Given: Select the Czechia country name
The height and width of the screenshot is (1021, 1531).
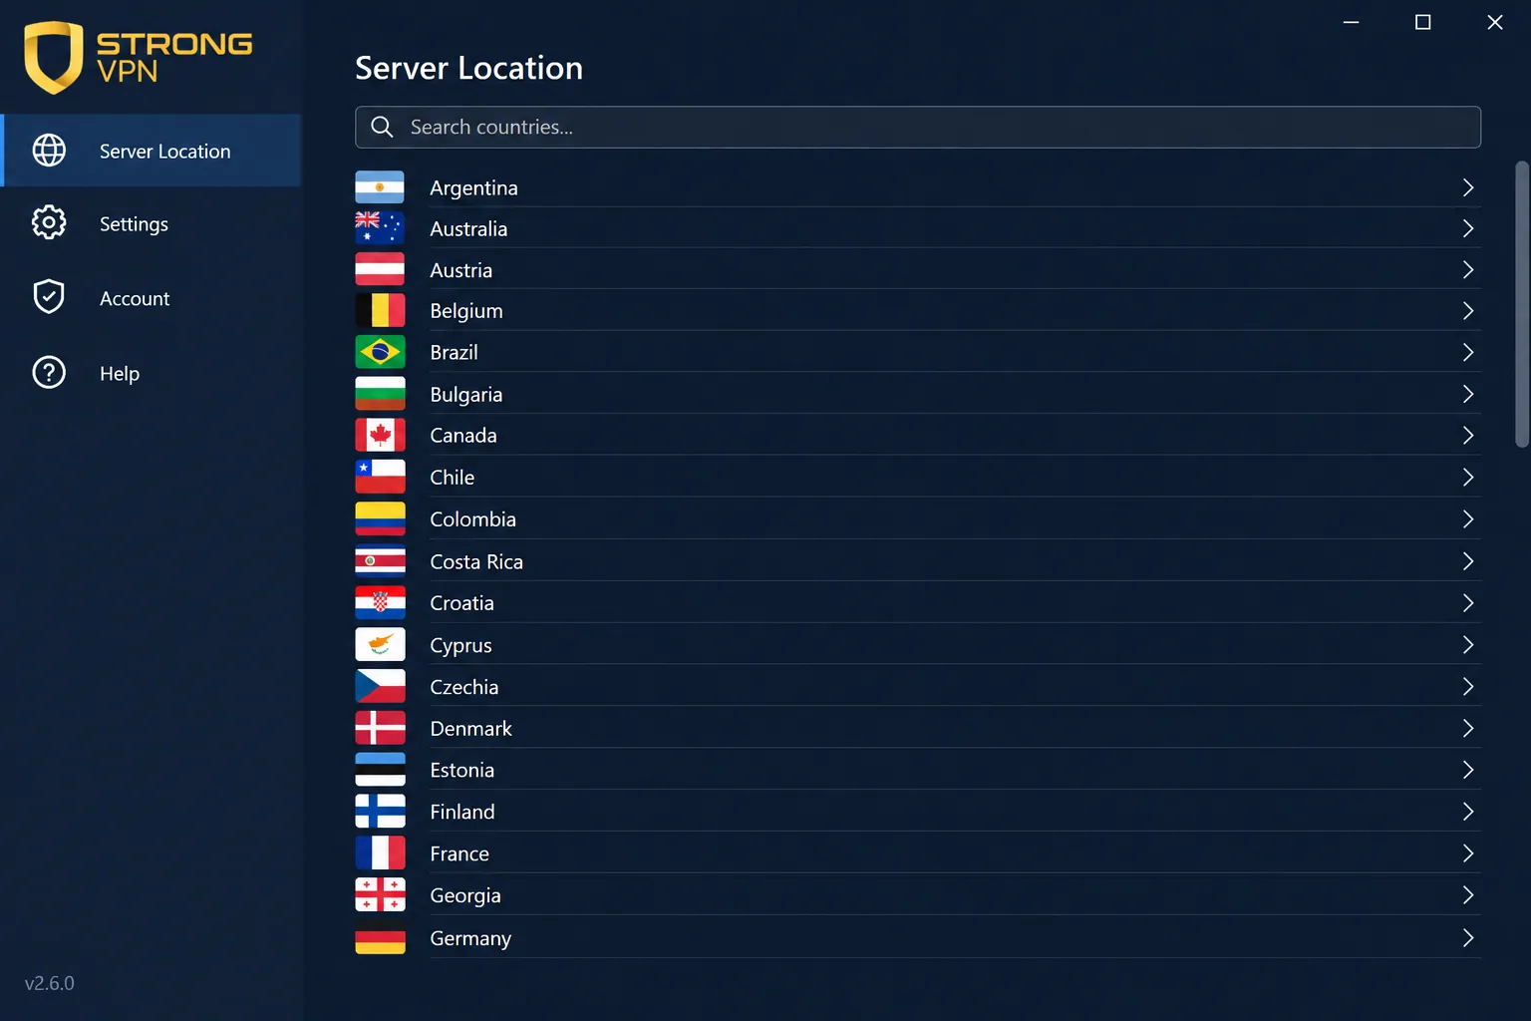Looking at the screenshot, I should 463,686.
